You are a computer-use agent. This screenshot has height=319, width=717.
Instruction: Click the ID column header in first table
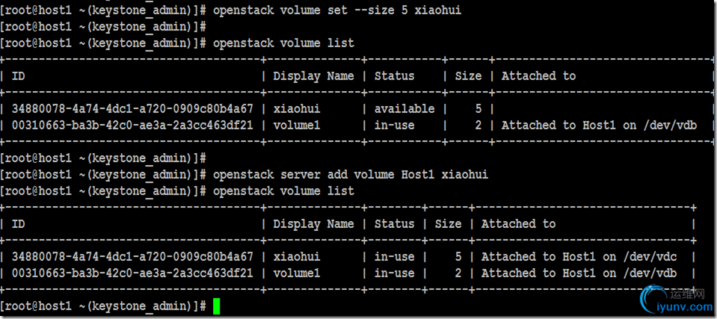pos(18,76)
